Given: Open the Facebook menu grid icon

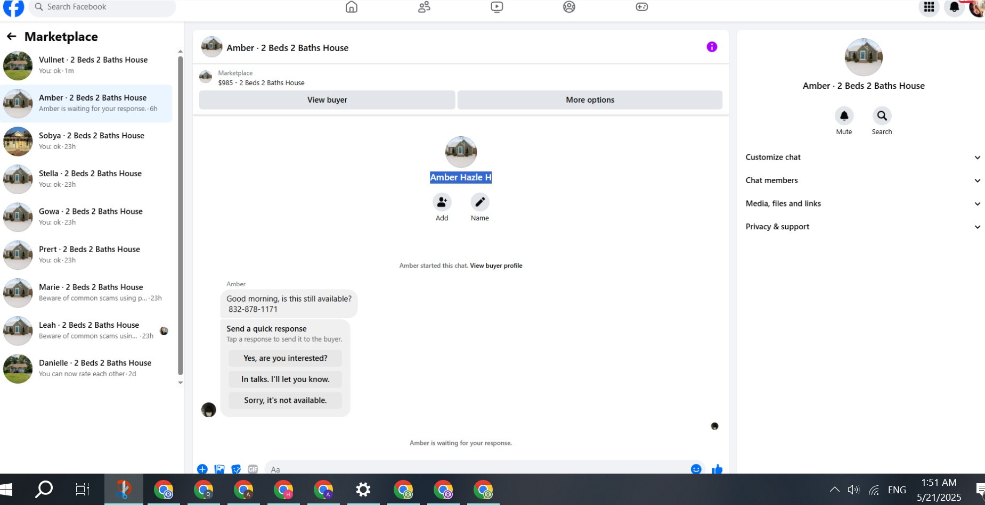Looking at the screenshot, I should click(x=929, y=7).
